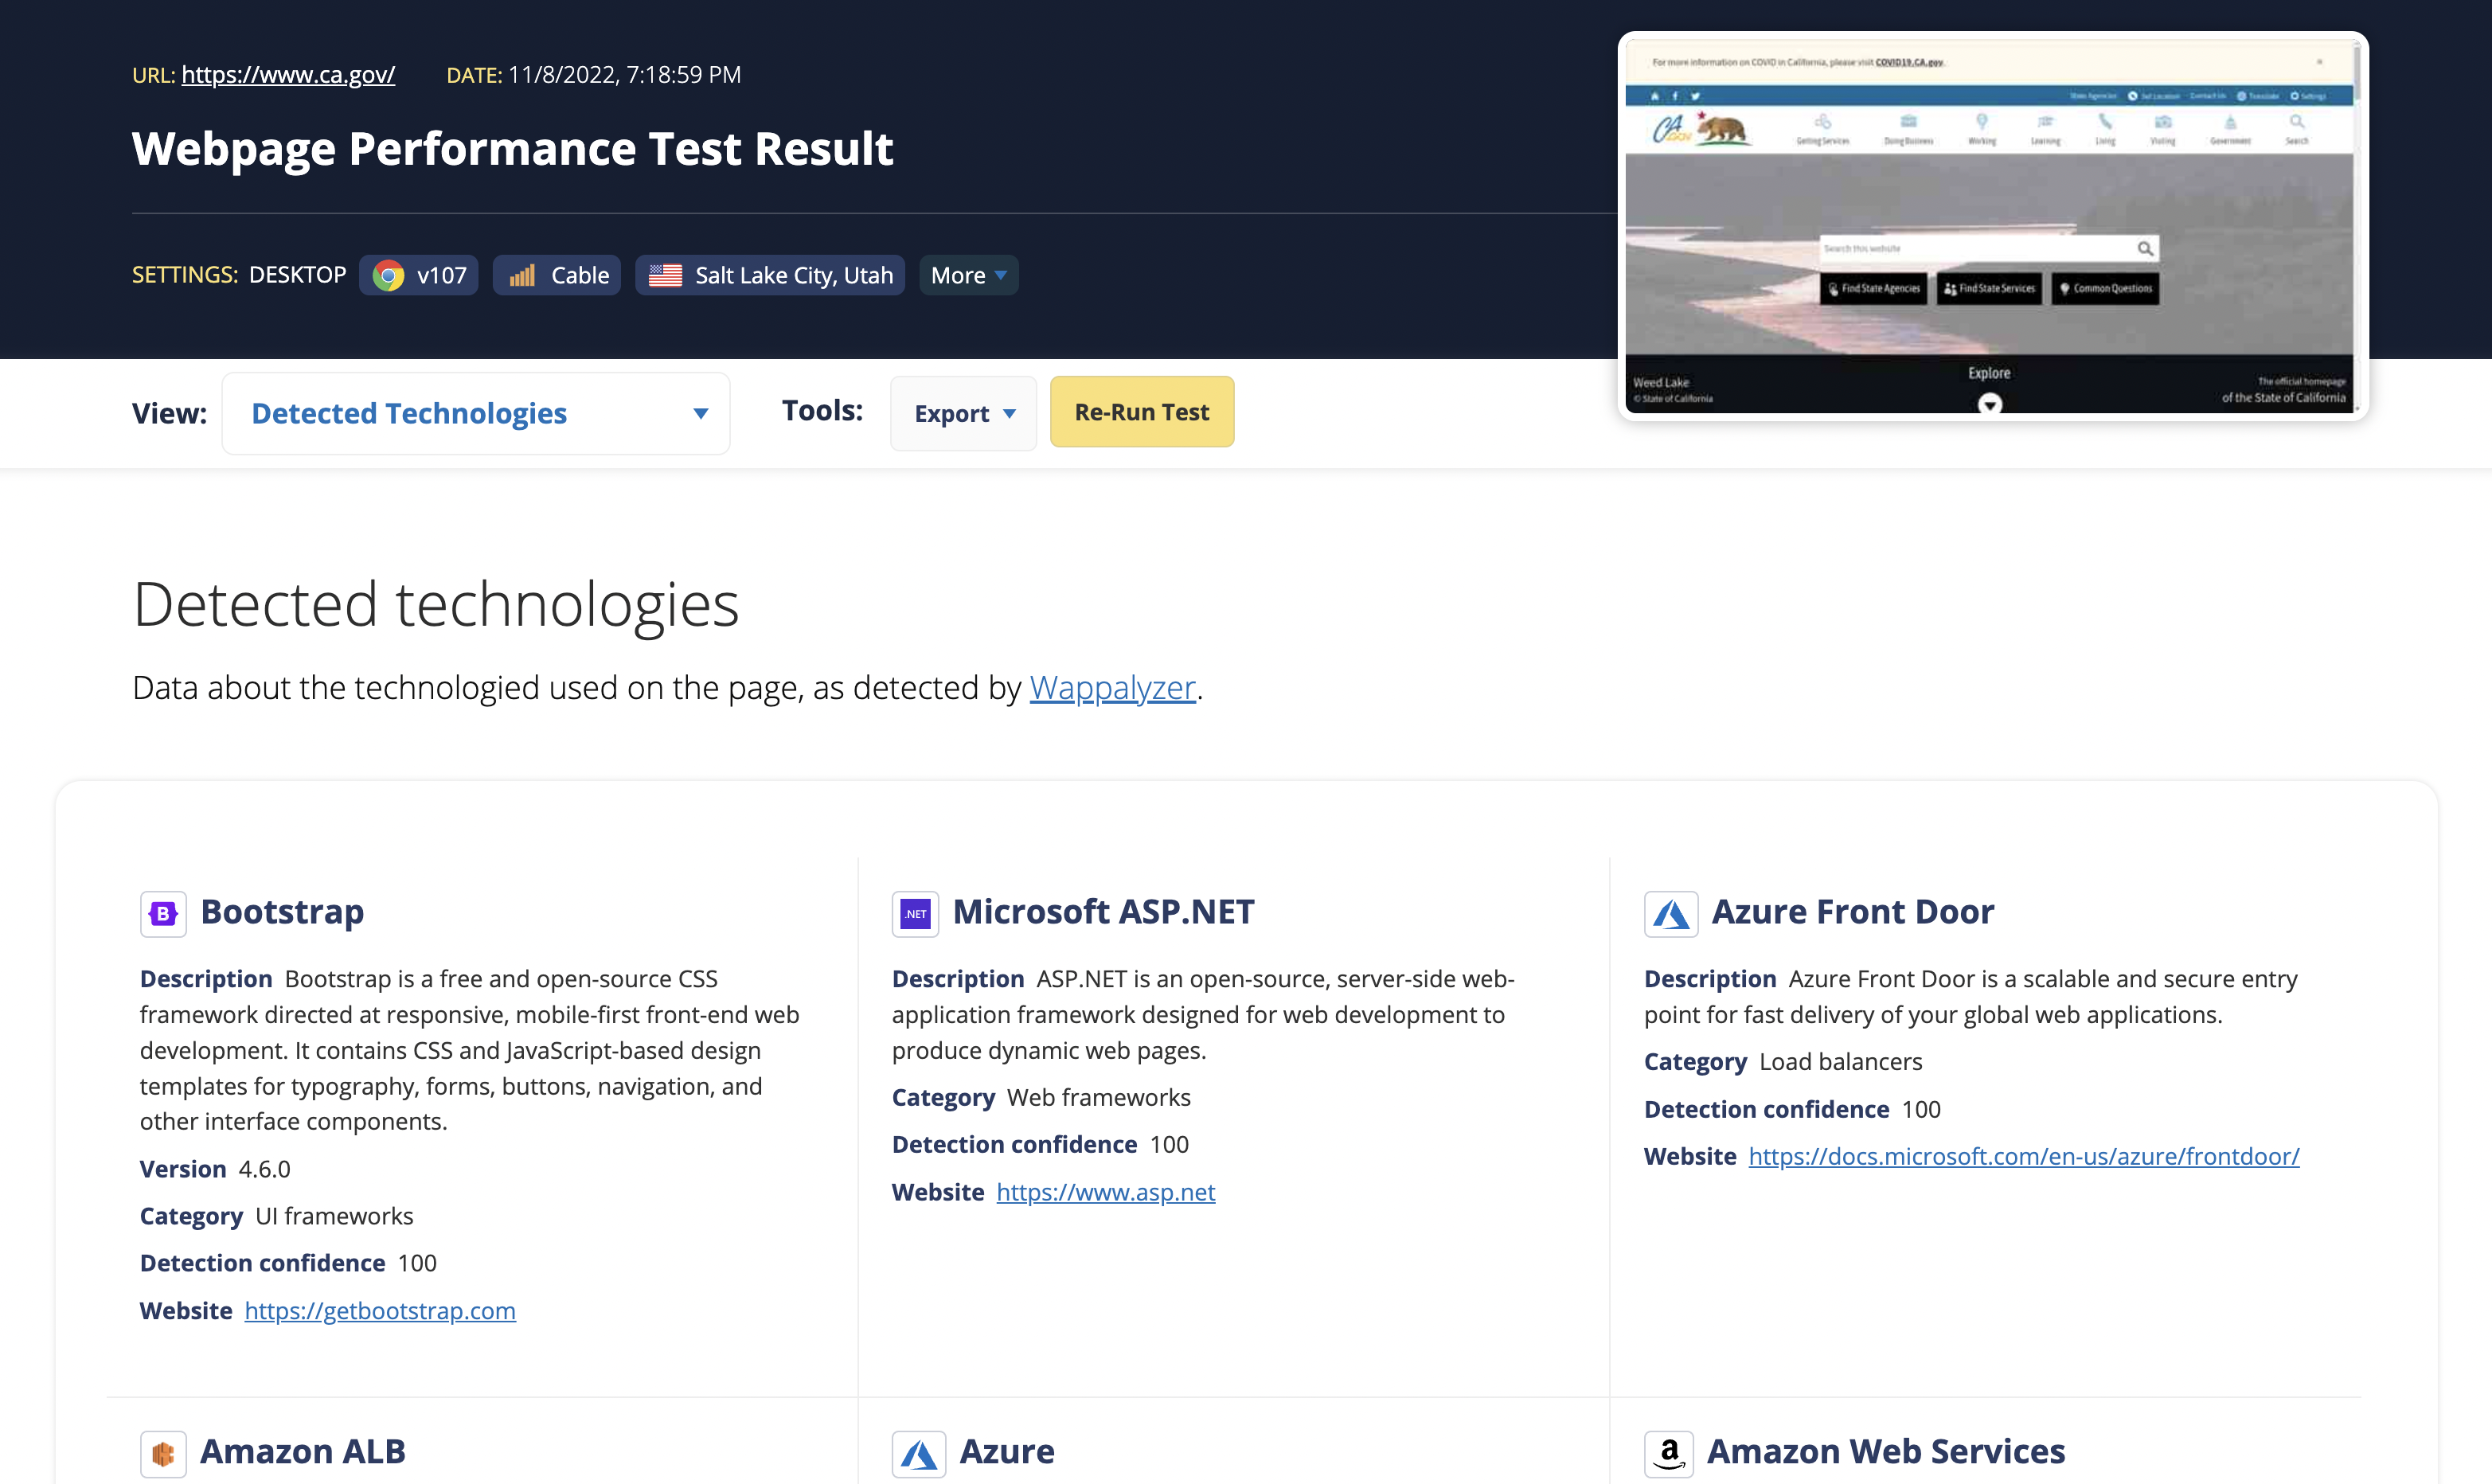Click the Bootstrap logo icon
Viewport: 2492px width, 1484px height.
click(163, 913)
